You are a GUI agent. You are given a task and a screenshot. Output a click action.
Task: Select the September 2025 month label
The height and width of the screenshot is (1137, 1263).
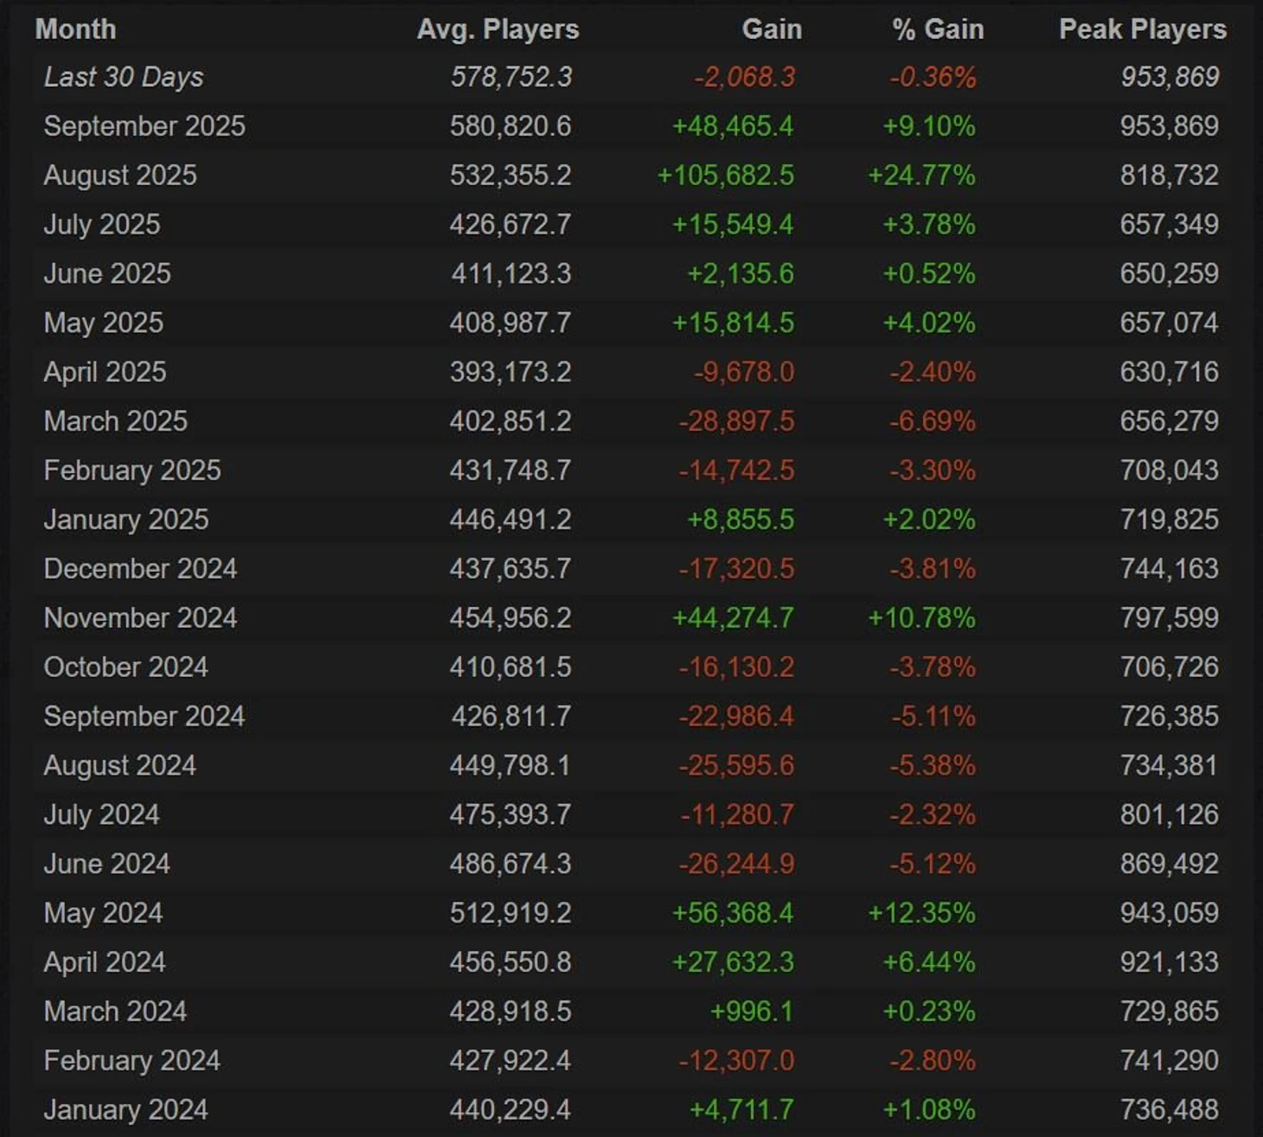click(144, 126)
